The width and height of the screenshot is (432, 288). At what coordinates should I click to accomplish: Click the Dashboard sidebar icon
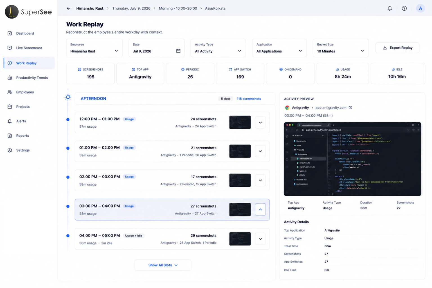click(x=10, y=33)
